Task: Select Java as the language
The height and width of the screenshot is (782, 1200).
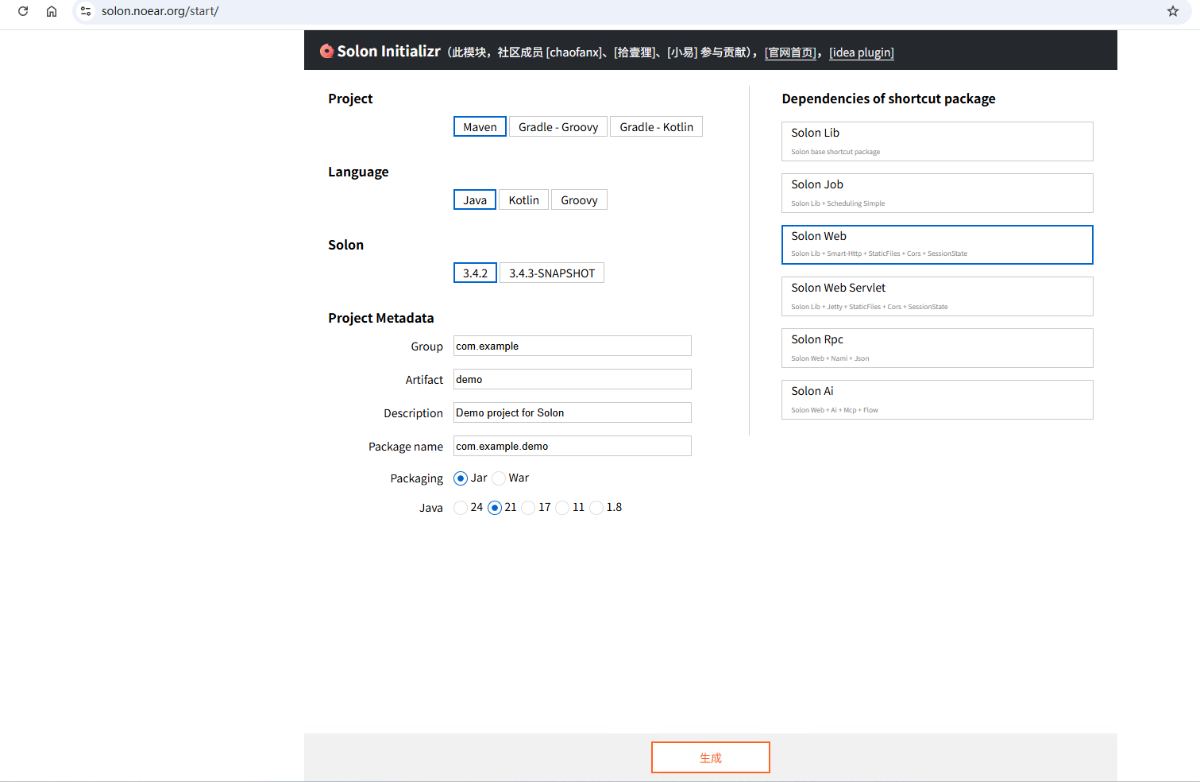Action: [x=475, y=200]
